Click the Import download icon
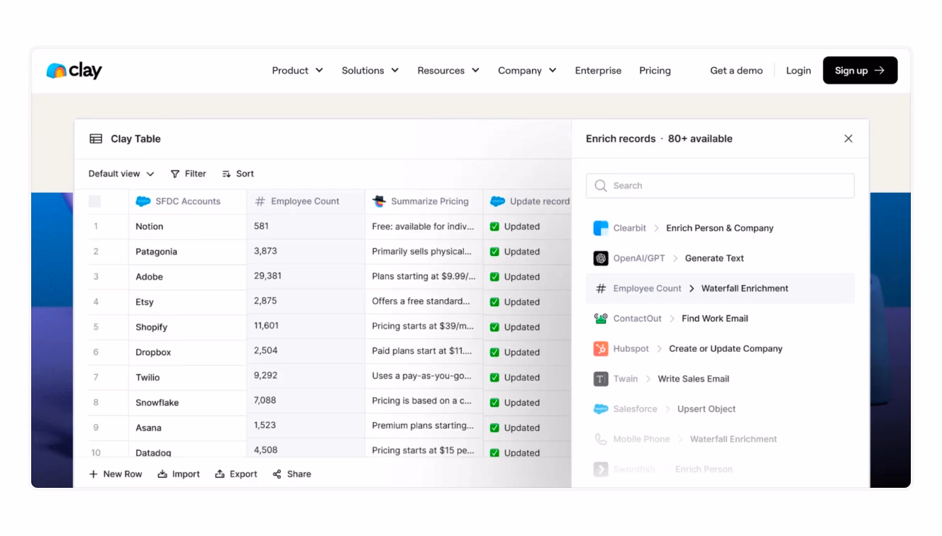Image resolution: width=942 pixels, height=536 pixels. coord(162,474)
